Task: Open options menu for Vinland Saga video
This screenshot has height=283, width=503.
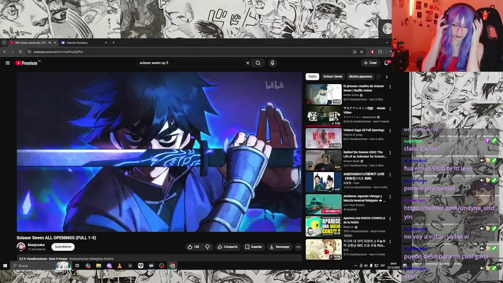Action: (390, 130)
